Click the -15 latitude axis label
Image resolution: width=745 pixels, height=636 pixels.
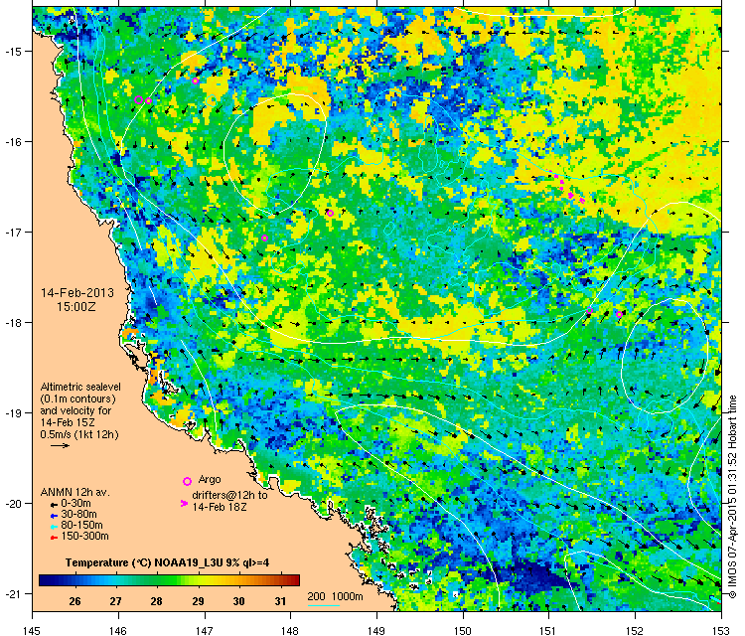[x=12, y=52]
